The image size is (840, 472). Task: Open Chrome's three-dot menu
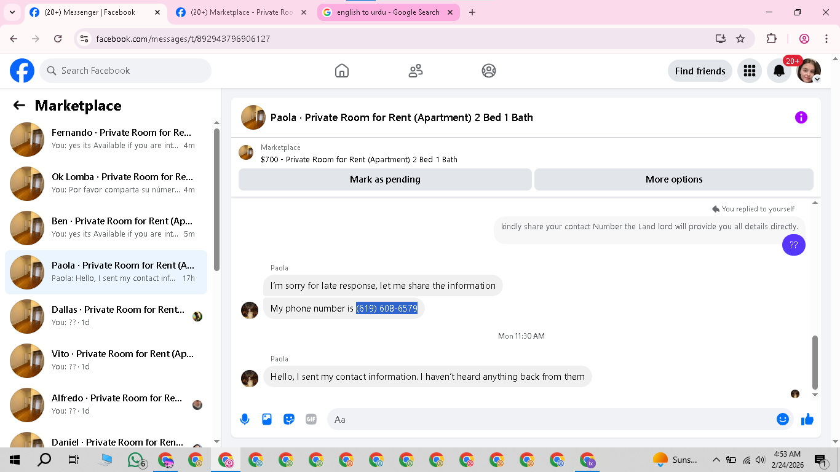click(x=826, y=39)
